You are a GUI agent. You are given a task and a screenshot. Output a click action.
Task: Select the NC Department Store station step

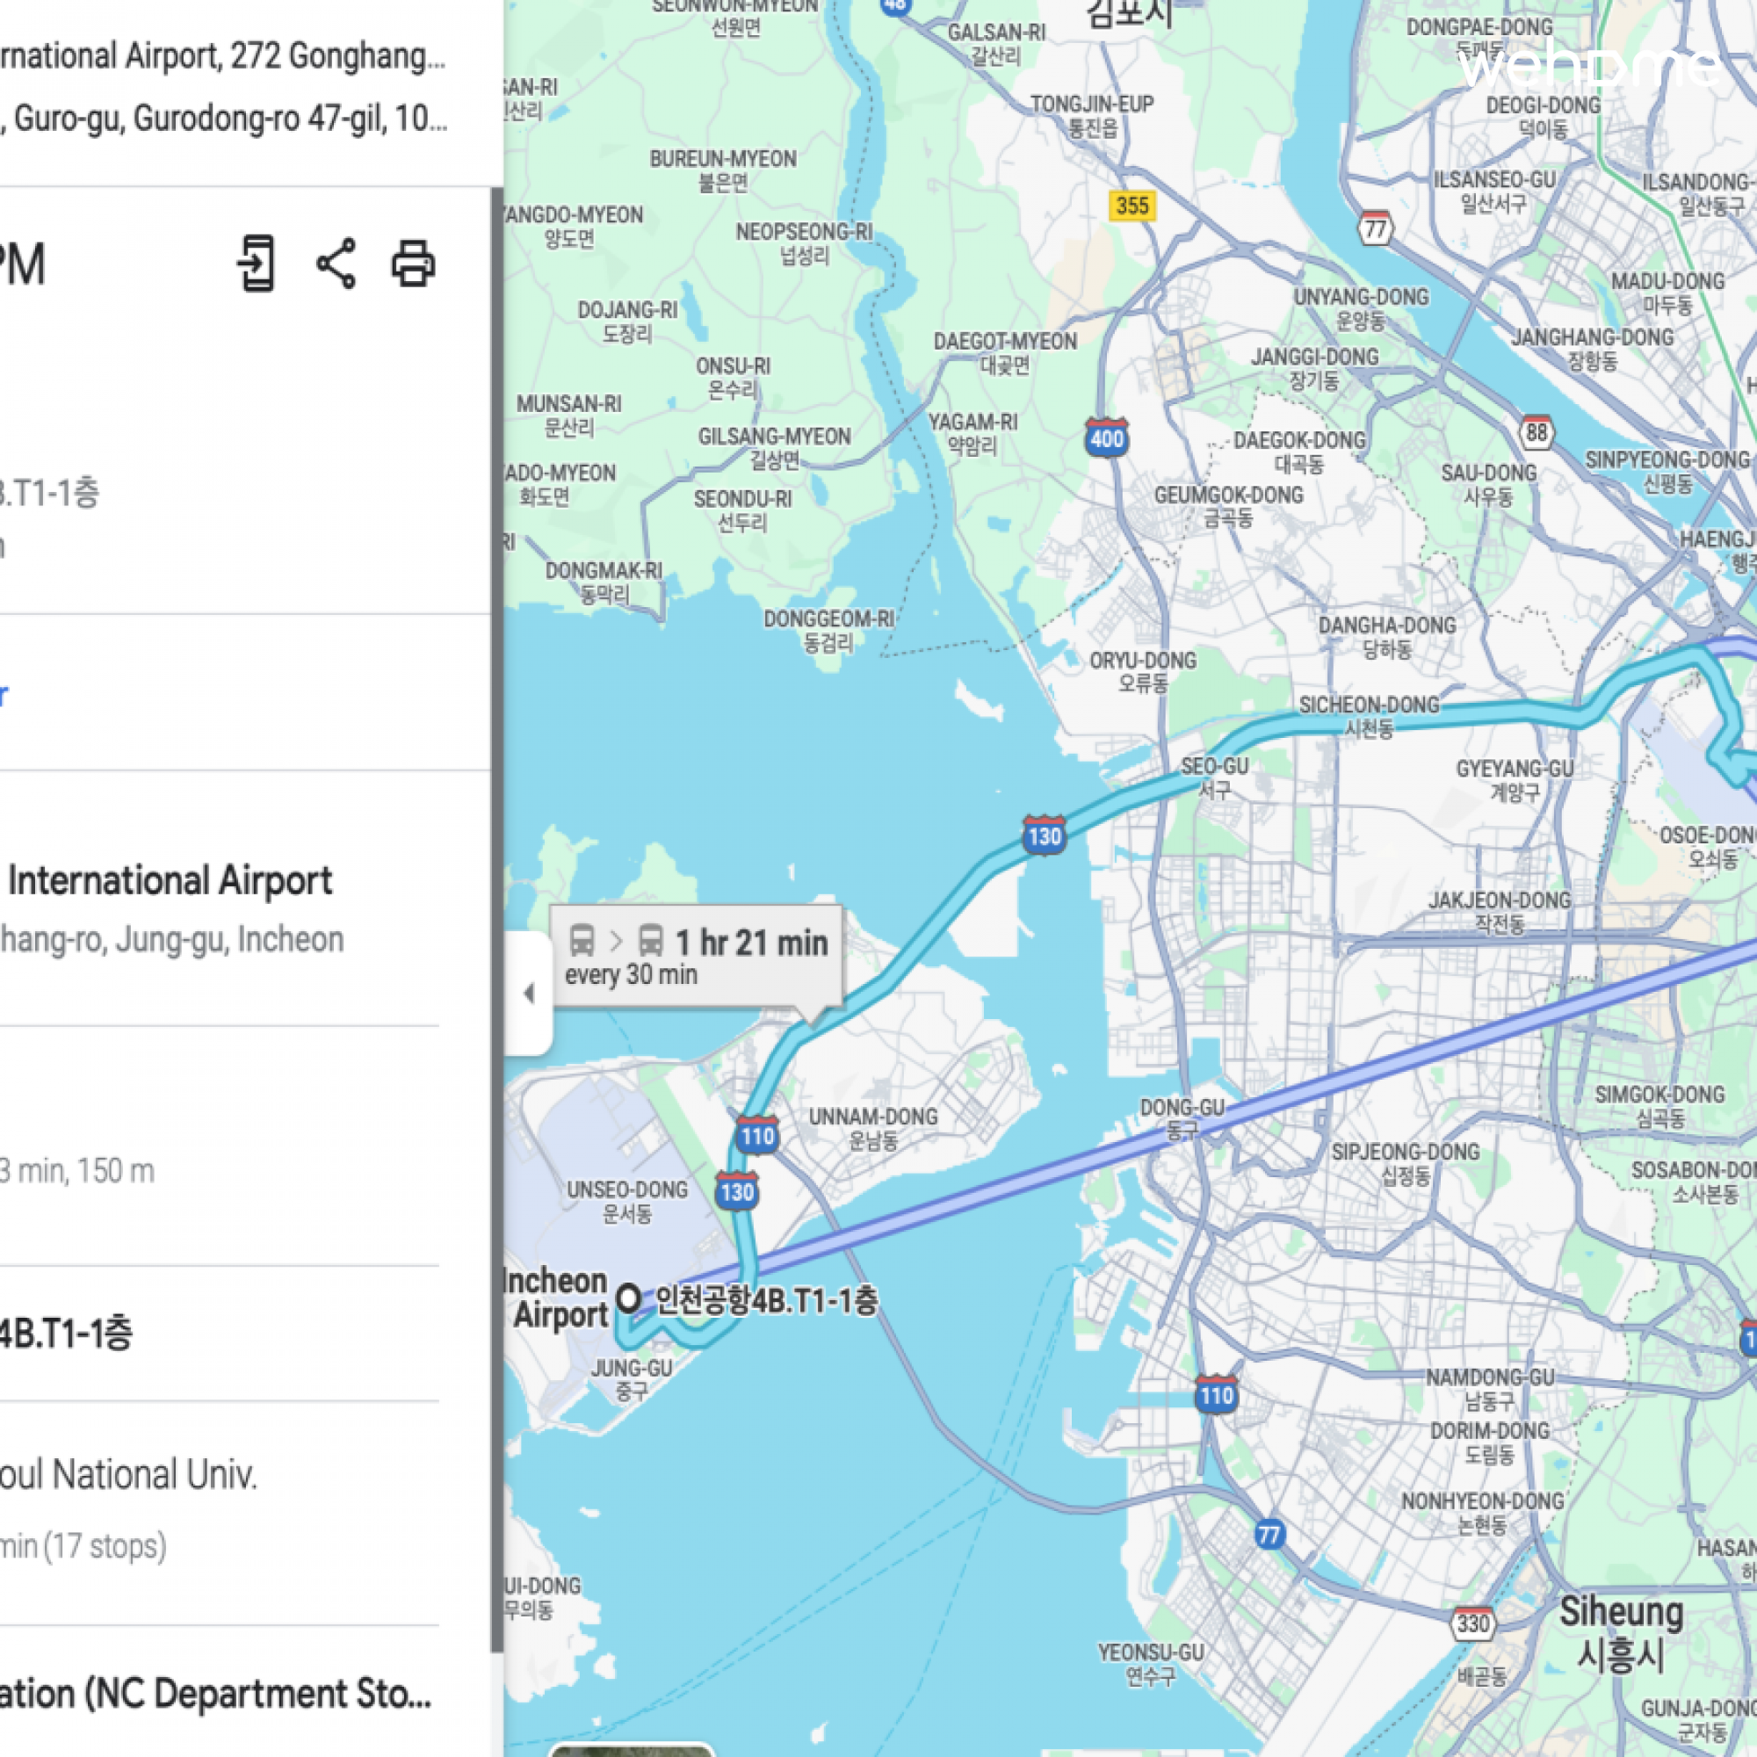[214, 1695]
